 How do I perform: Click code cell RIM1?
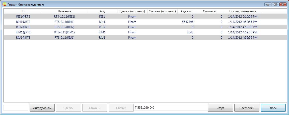102,32
